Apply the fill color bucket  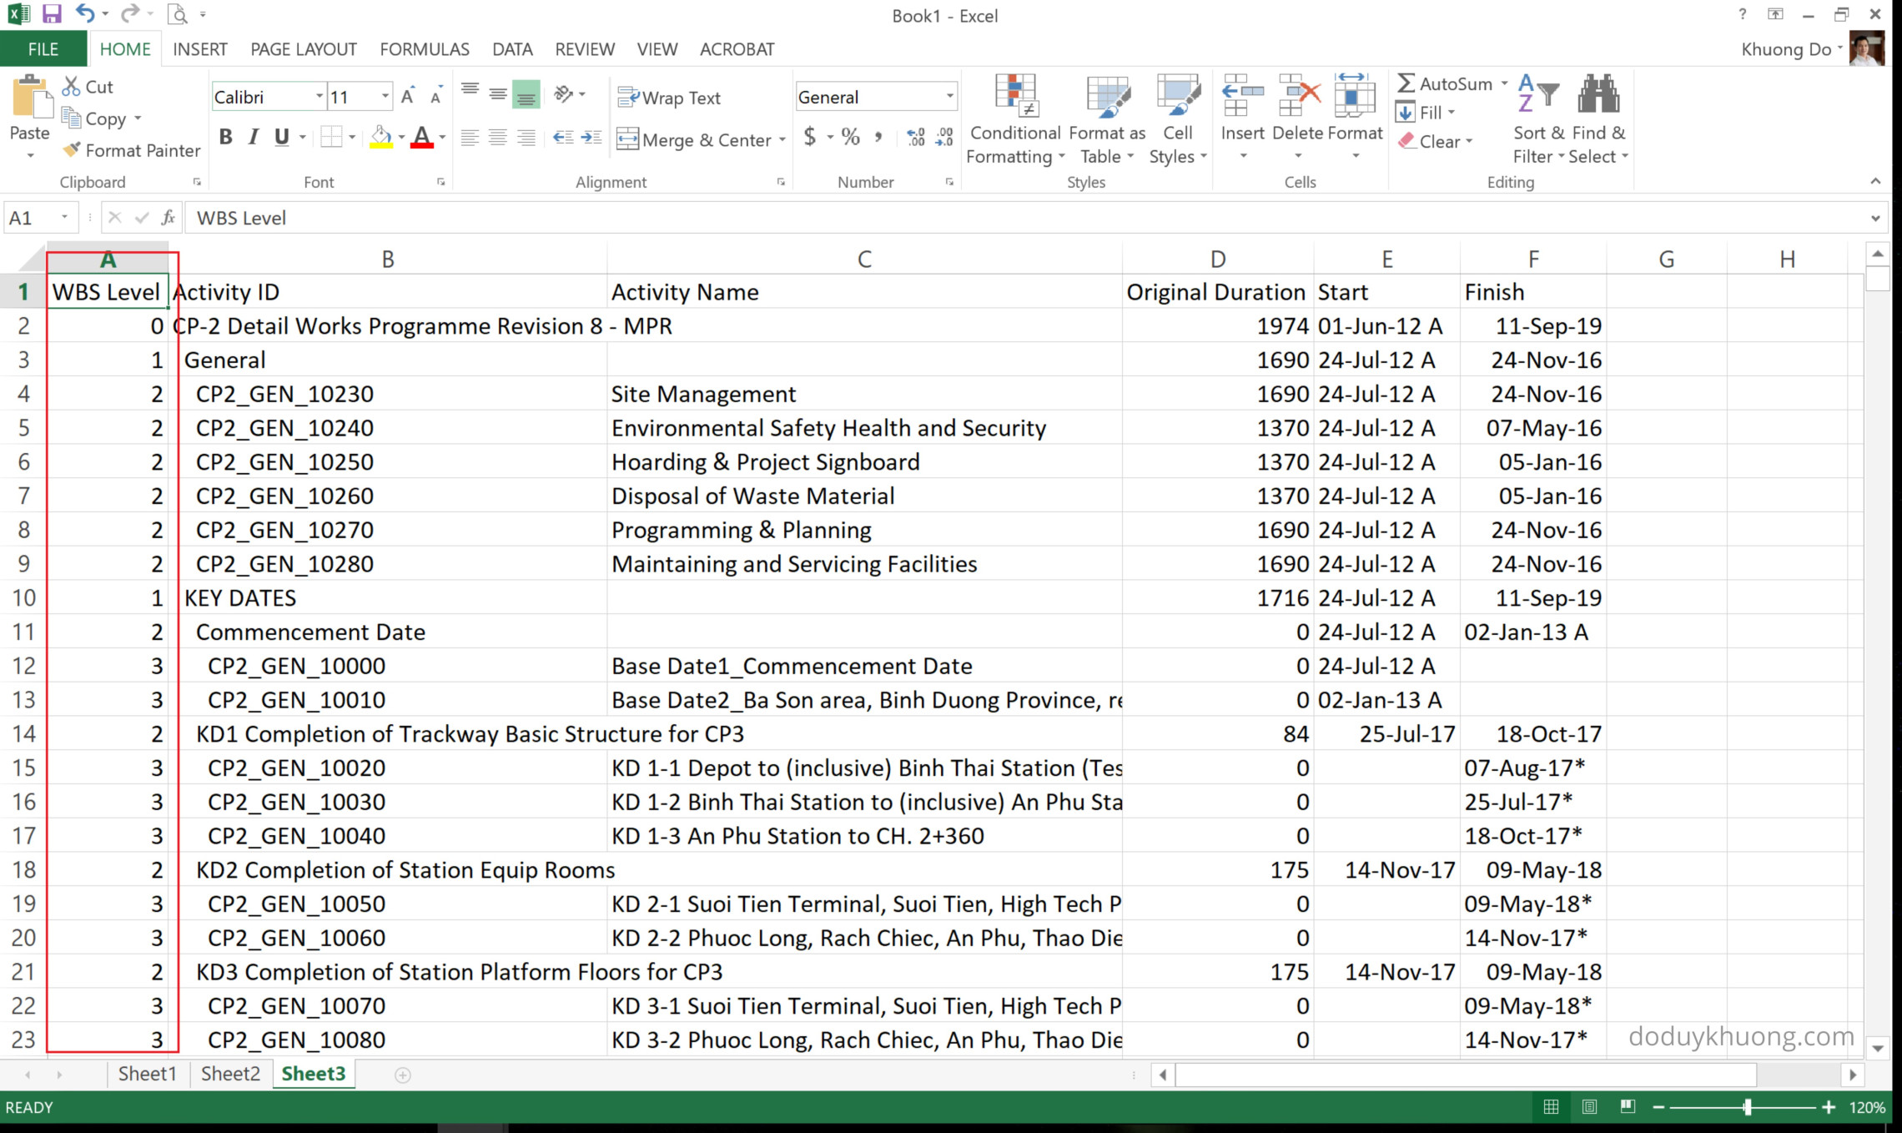[x=381, y=137]
